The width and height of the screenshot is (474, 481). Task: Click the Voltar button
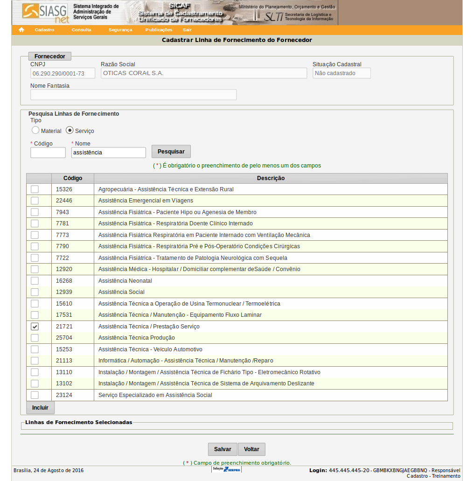tap(251, 449)
